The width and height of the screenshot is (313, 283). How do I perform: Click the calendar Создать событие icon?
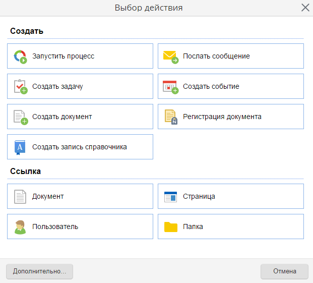click(x=171, y=87)
